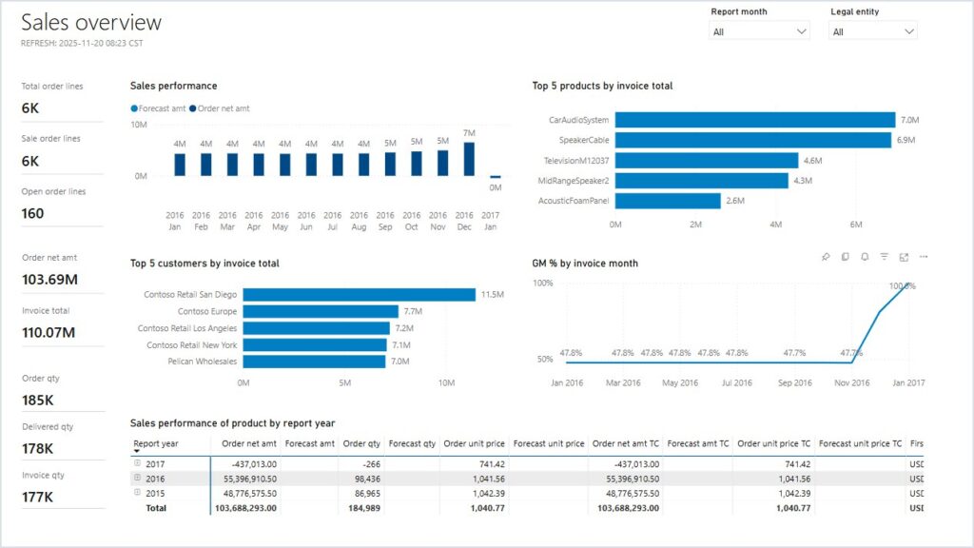974x548 pixels.
Task: Select the TelevisionM12037 bar
Action: point(707,160)
